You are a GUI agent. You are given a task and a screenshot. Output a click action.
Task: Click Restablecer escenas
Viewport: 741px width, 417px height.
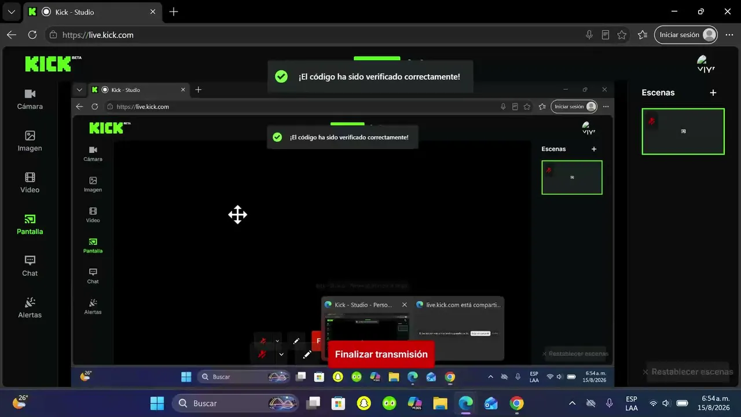pos(688,372)
